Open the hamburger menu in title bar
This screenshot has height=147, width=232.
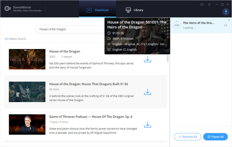[x=209, y=4]
